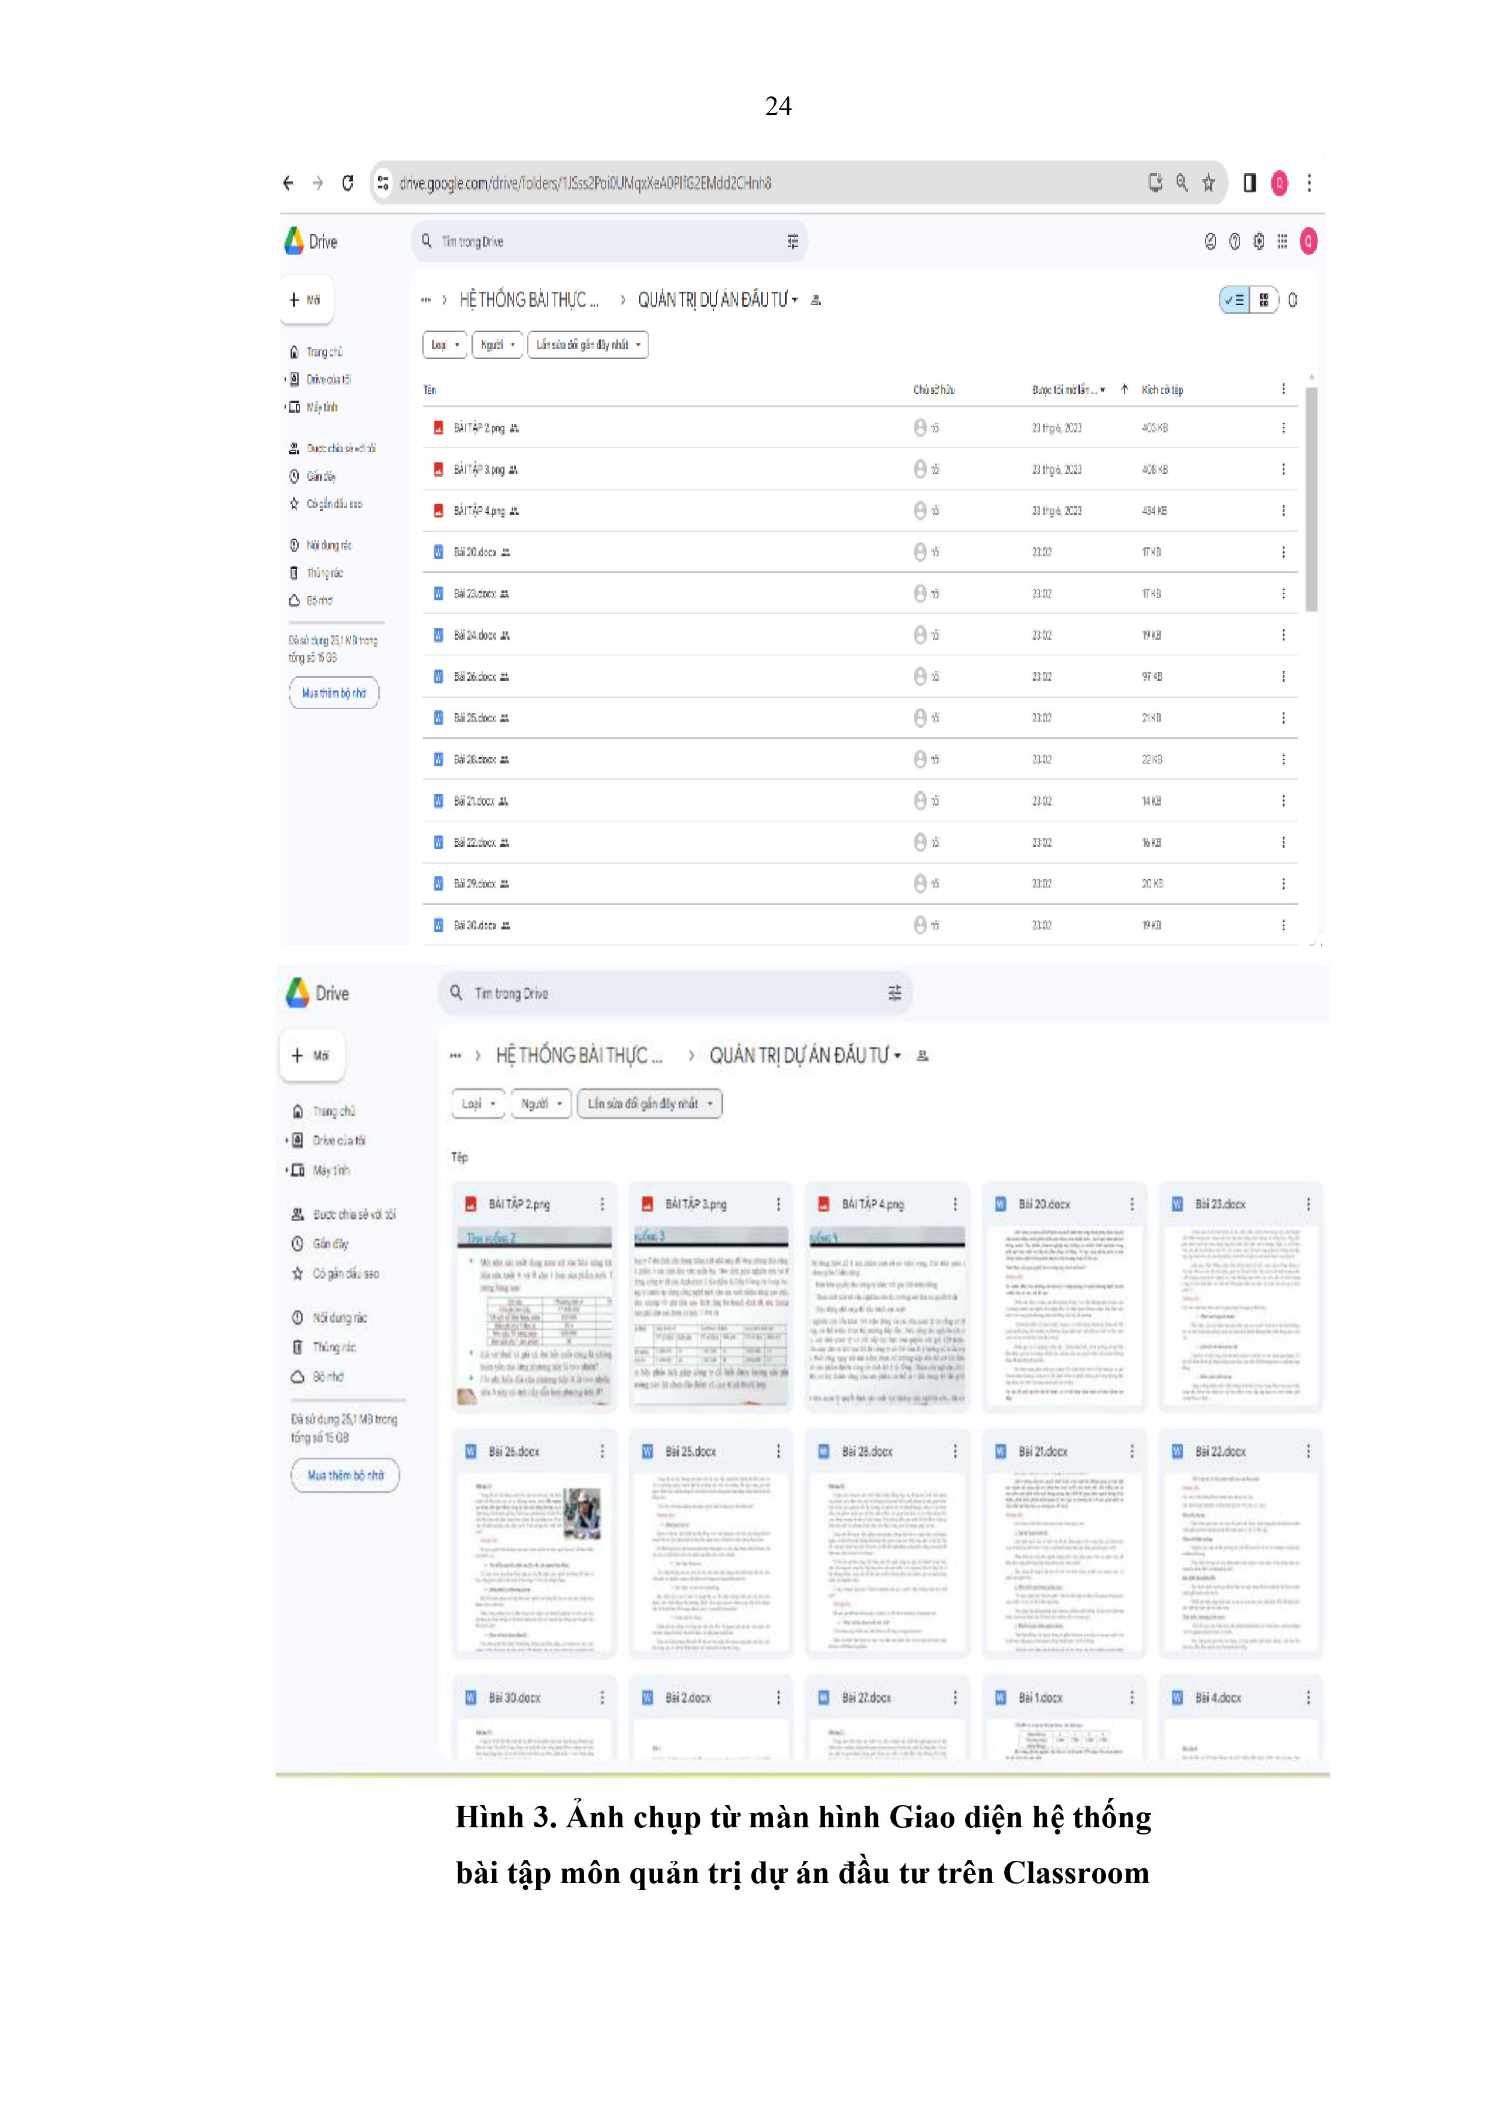
Task: Open Có gắn dấu sao in grid-view sidebar
Action: pos(335,1274)
